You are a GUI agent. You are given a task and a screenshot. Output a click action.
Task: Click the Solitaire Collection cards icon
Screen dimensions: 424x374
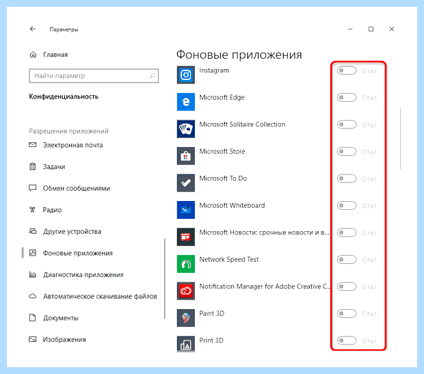pos(186,129)
